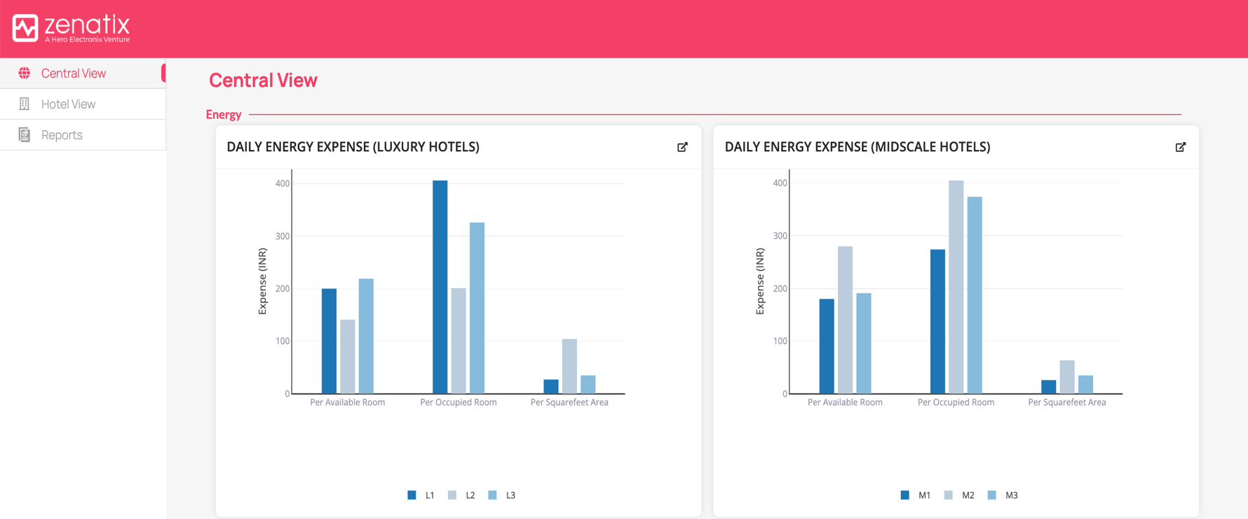Viewport: 1248px width, 519px height.
Task: Toggle M3 series in midscale chart legend
Action: pos(1003,495)
